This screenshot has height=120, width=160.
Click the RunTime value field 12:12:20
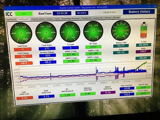tap(62, 13)
